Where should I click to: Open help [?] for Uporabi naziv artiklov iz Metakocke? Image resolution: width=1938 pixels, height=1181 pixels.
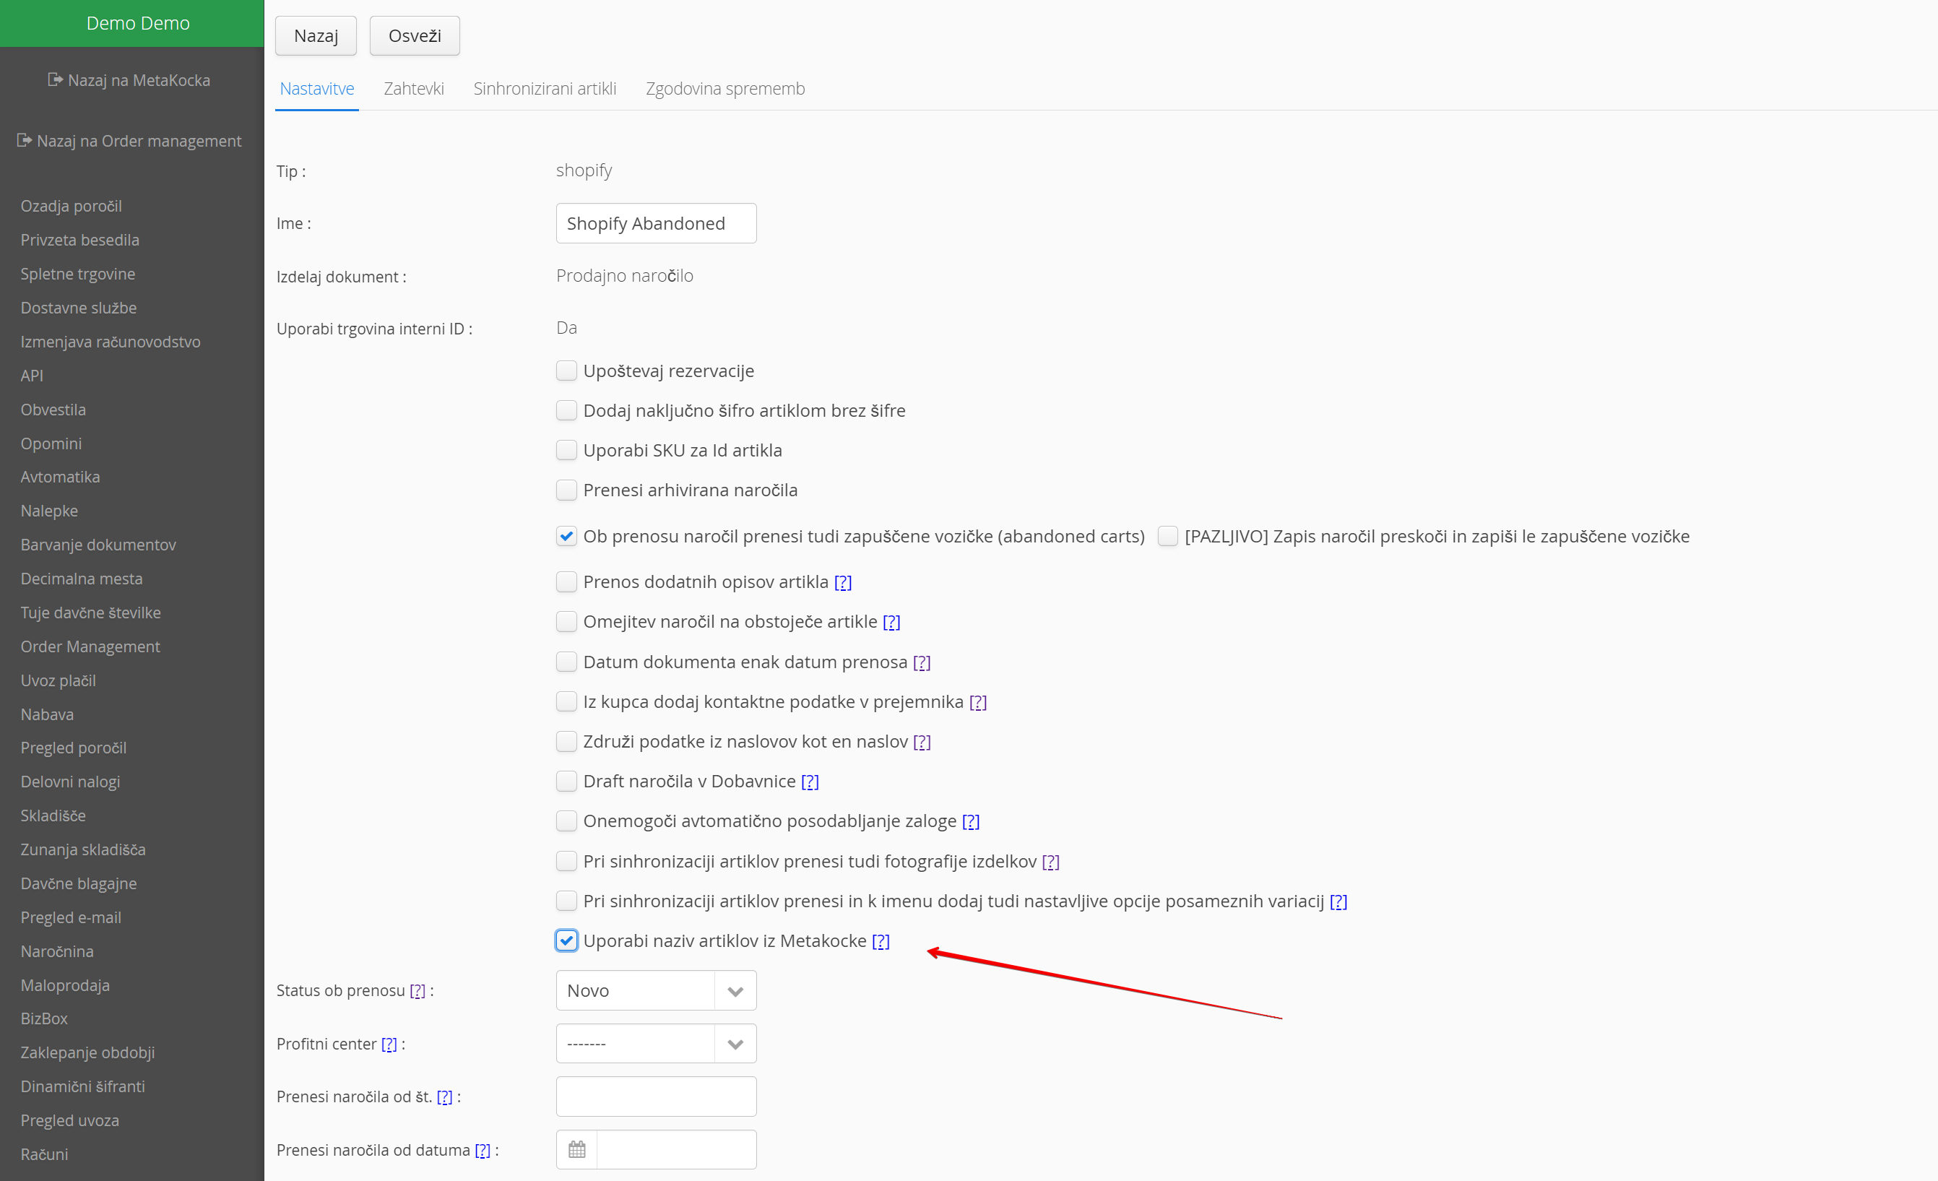(880, 941)
